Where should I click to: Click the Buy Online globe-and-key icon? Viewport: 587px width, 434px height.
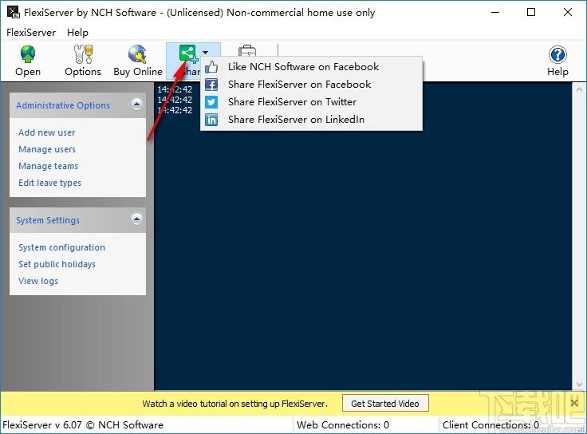click(137, 54)
